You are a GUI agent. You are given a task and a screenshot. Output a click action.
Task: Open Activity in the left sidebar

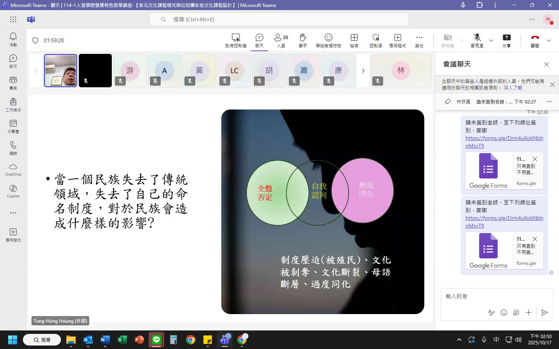[13, 39]
